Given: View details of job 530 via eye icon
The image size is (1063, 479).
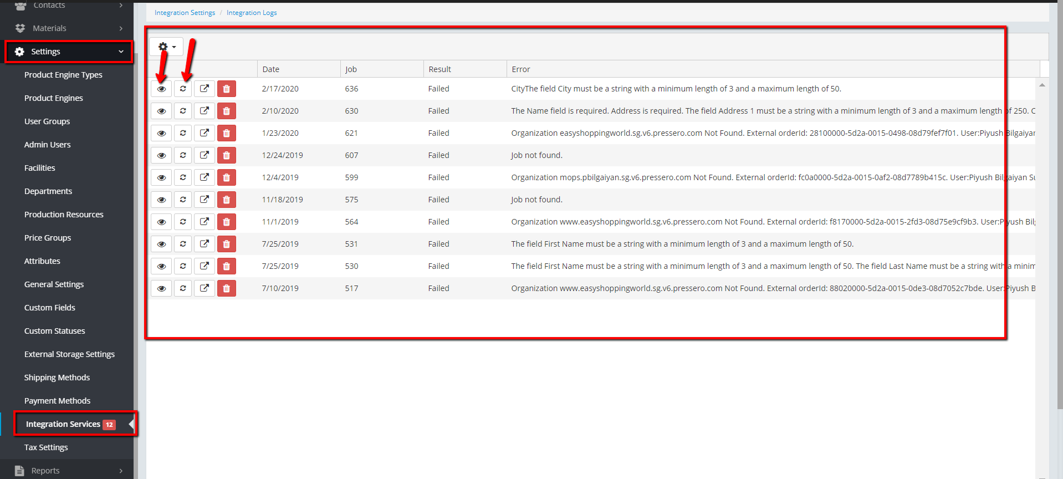Looking at the screenshot, I should (x=161, y=266).
